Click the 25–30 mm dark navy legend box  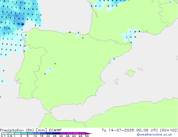point(57,133)
